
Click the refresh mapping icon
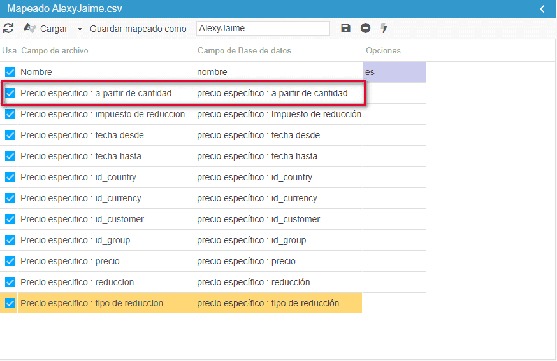[8, 29]
